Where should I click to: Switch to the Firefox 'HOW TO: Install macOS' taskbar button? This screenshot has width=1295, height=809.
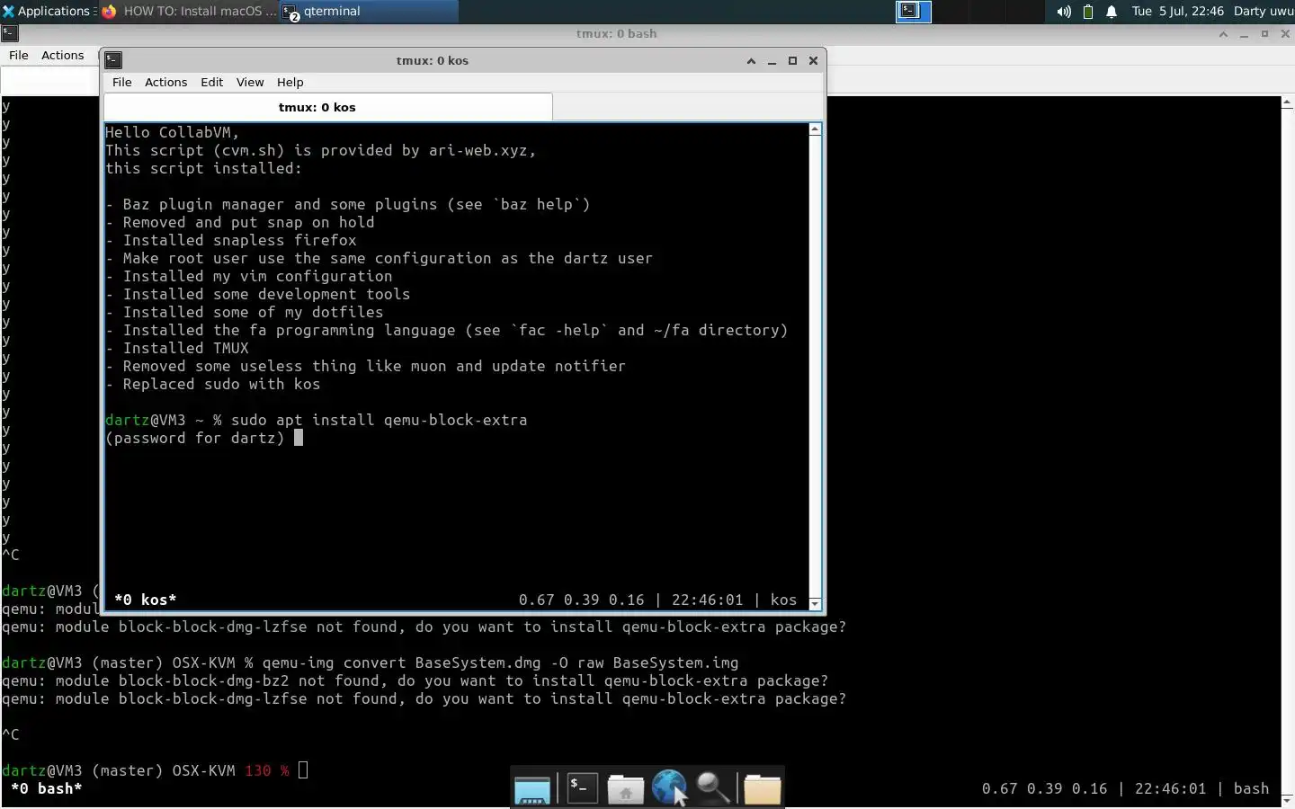coord(190,11)
